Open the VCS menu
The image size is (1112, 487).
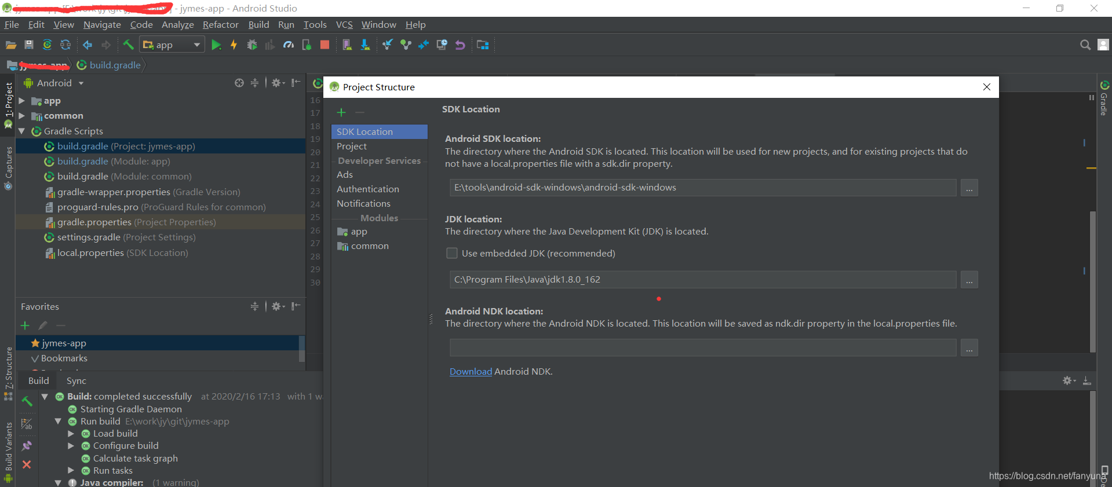344,25
